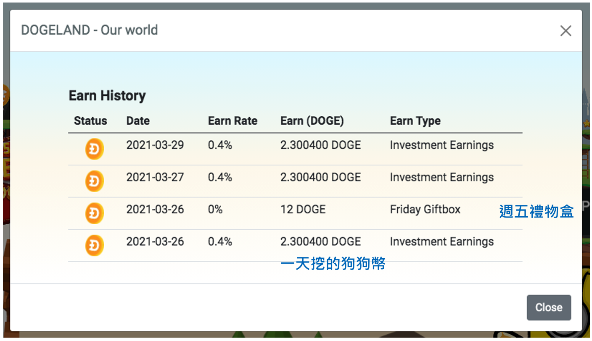Select the Dogecoin icon in the Friday Giftbox row
The image size is (592, 341).
95,213
